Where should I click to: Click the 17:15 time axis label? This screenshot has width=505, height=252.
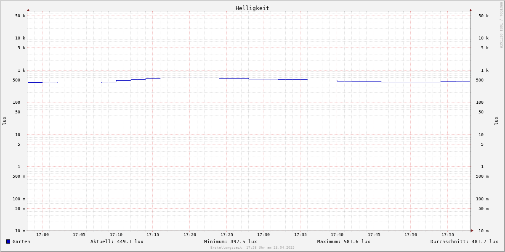click(153, 235)
